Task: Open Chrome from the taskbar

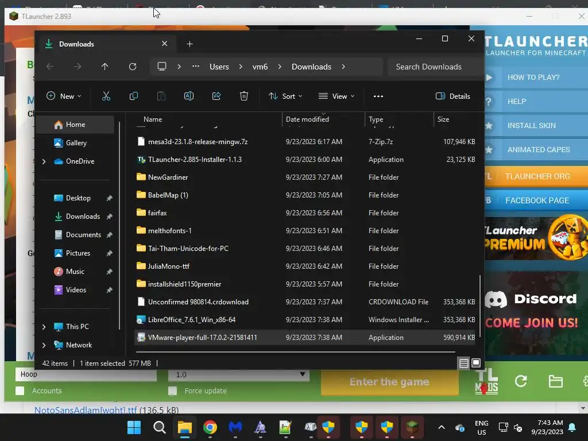Action: coord(210,427)
